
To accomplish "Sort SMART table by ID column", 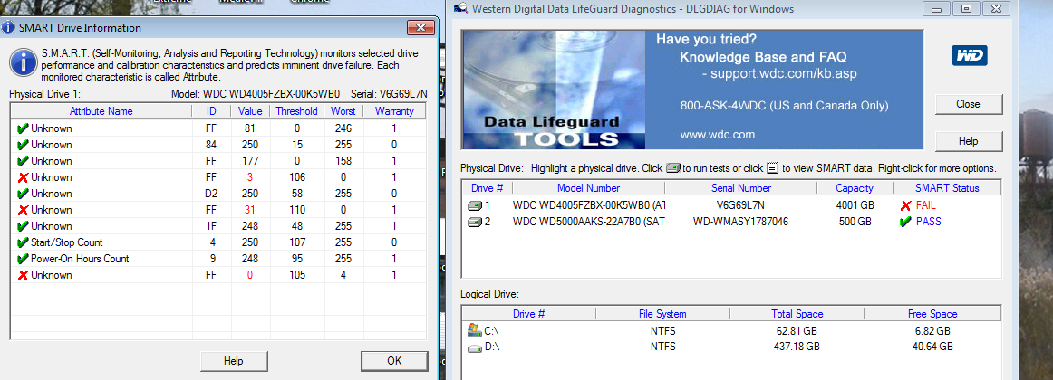I will [211, 111].
